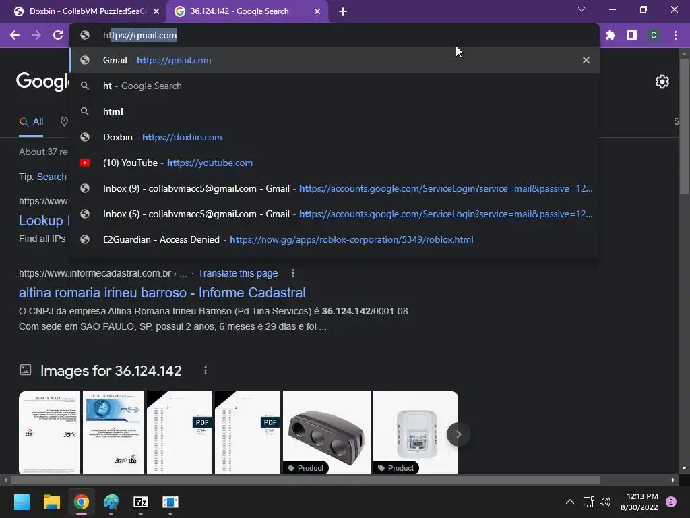This screenshot has height=518, width=690.
Task: Open the Inbox (5) collabvmacc5 suggestion
Action: pos(334,214)
